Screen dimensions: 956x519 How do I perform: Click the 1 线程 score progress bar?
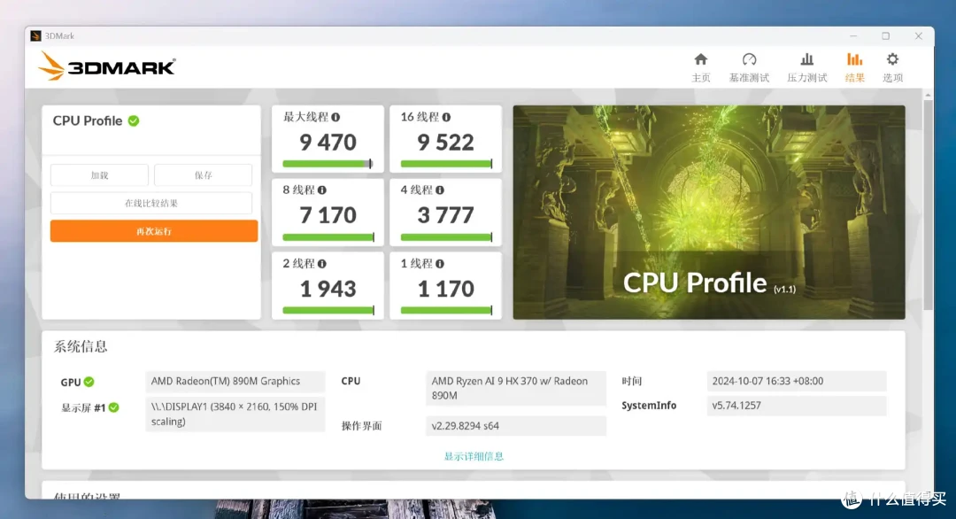click(x=445, y=310)
